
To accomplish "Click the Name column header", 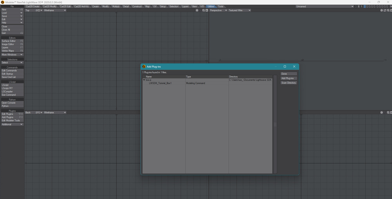I will click(164, 77).
